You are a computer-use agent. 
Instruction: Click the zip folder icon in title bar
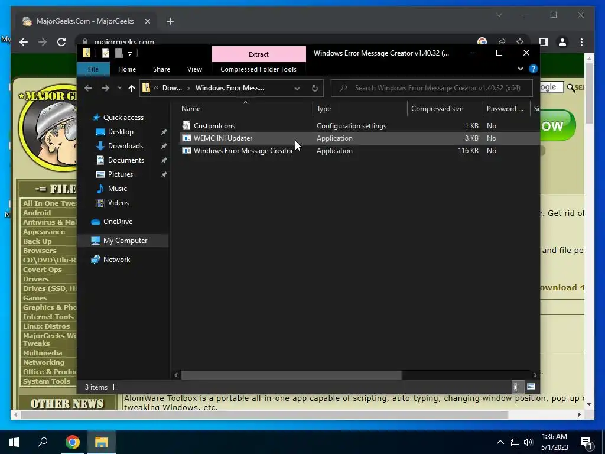[x=87, y=53]
